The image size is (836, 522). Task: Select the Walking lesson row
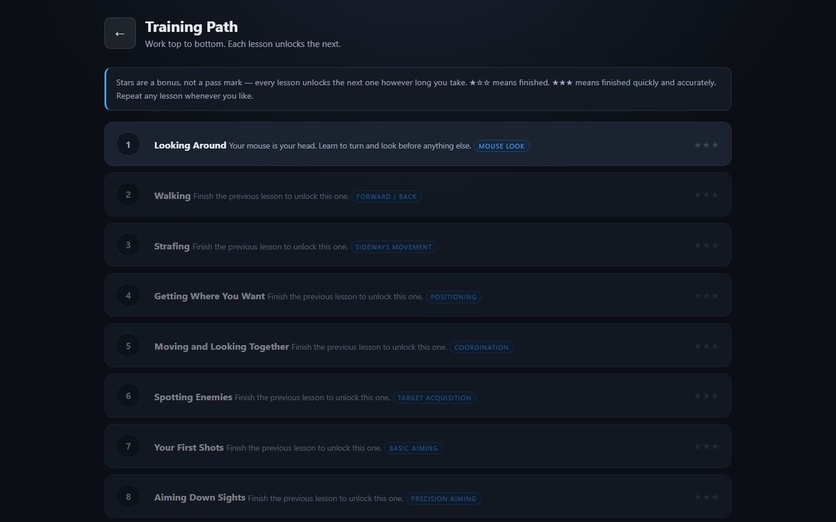point(418,194)
